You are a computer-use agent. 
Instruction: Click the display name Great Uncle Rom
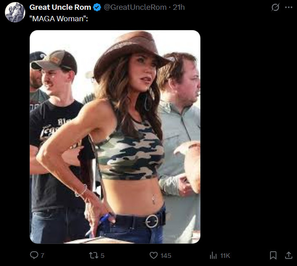[x=60, y=7]
